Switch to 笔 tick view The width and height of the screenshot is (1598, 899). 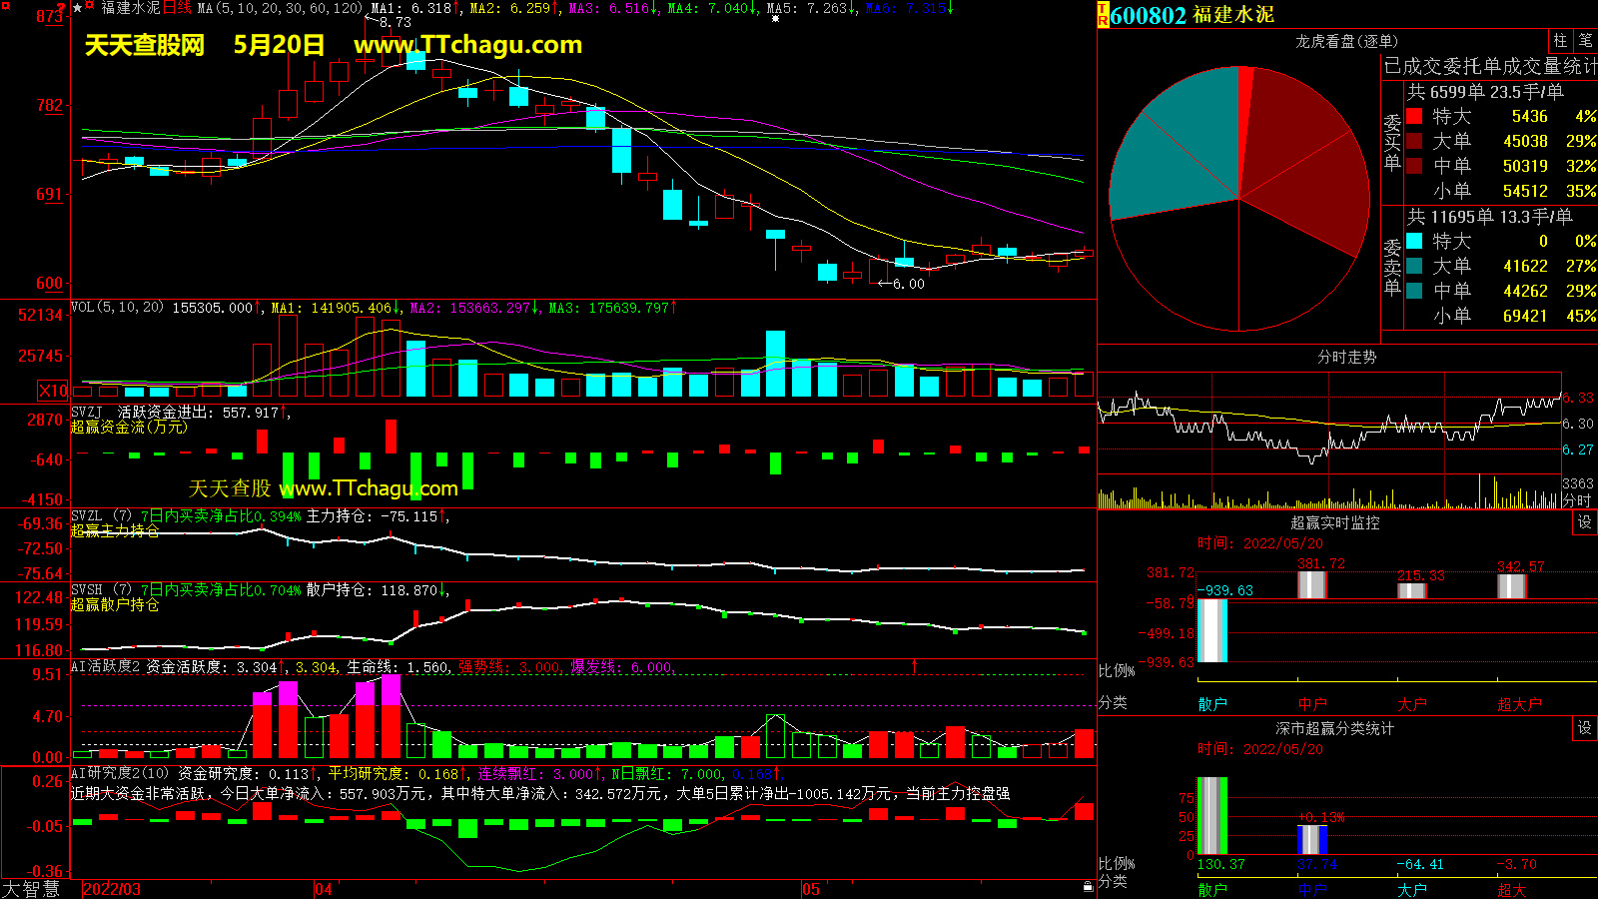coord(1585,41)
